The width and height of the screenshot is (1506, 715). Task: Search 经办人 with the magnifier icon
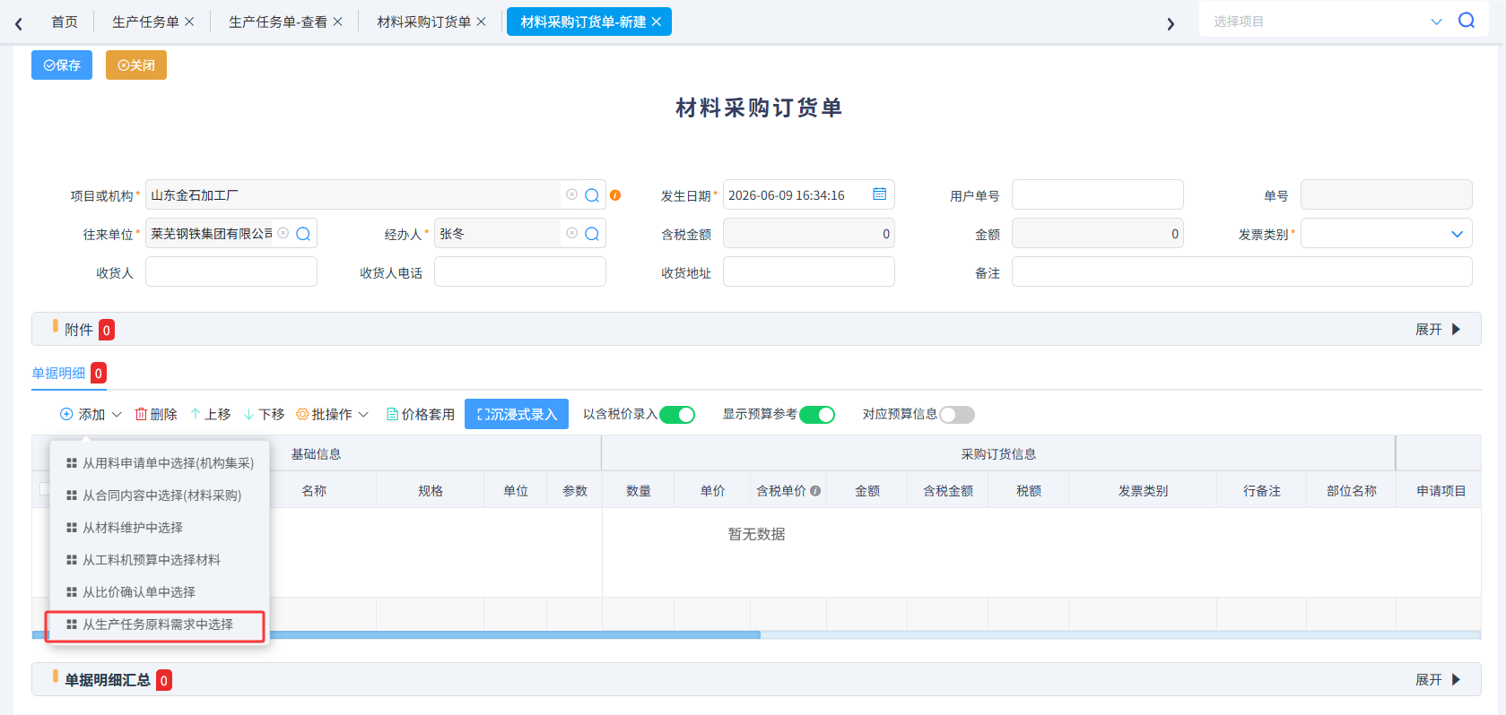tap(592, 234)
